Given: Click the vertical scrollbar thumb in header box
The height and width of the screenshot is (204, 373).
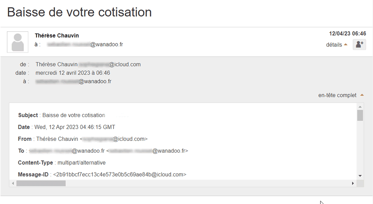Looking at the screenshot, I should coord(360,115).
